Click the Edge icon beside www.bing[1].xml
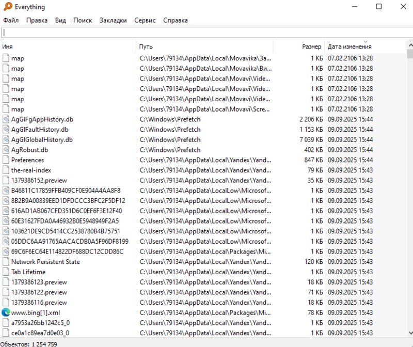The width and height of the screenshot is (413, 347). tap(6, 312)
